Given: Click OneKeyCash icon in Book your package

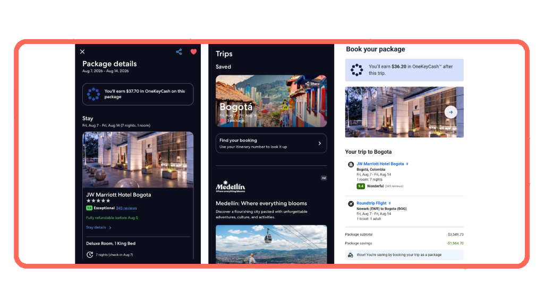Looking at the screenshot, I should pyautogui.click(x=356, y=70).
